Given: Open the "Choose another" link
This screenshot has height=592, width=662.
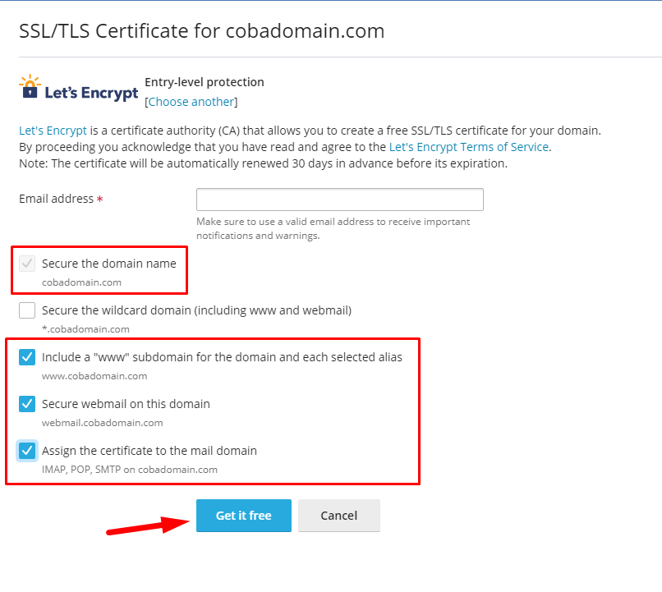Looking at the screenshot, I should 191,102.
